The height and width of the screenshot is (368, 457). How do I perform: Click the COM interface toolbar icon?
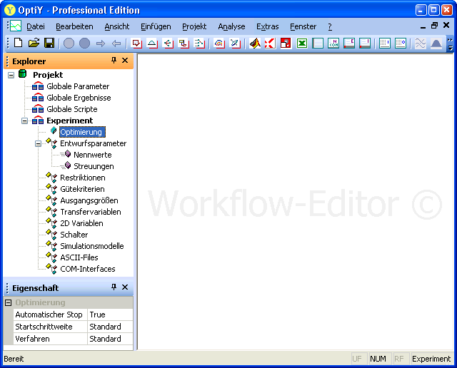tap(333, 44)
